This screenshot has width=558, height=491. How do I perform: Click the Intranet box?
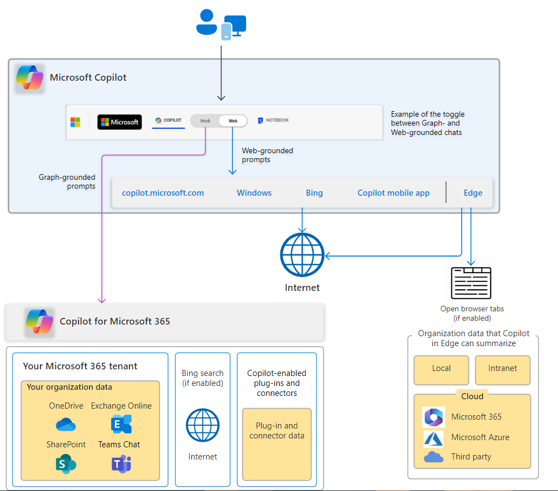[503, 370]
